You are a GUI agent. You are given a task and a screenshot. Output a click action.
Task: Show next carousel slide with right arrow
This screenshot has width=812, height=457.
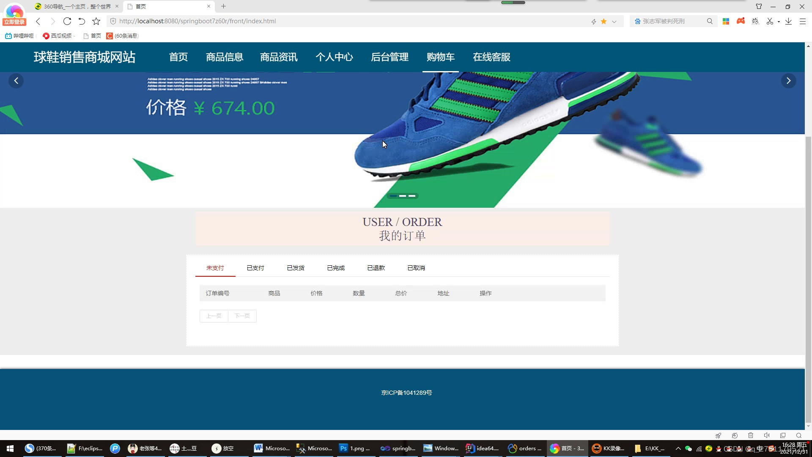point(788,81)
